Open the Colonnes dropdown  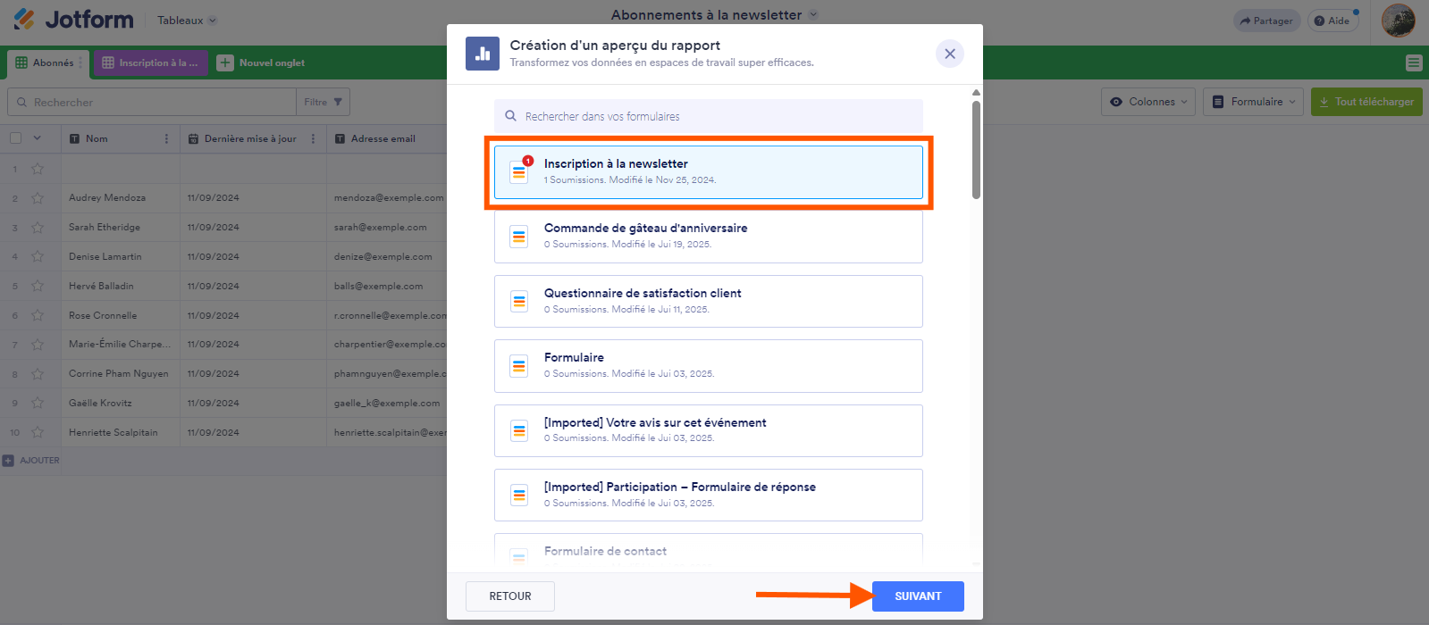(1148, 102)
